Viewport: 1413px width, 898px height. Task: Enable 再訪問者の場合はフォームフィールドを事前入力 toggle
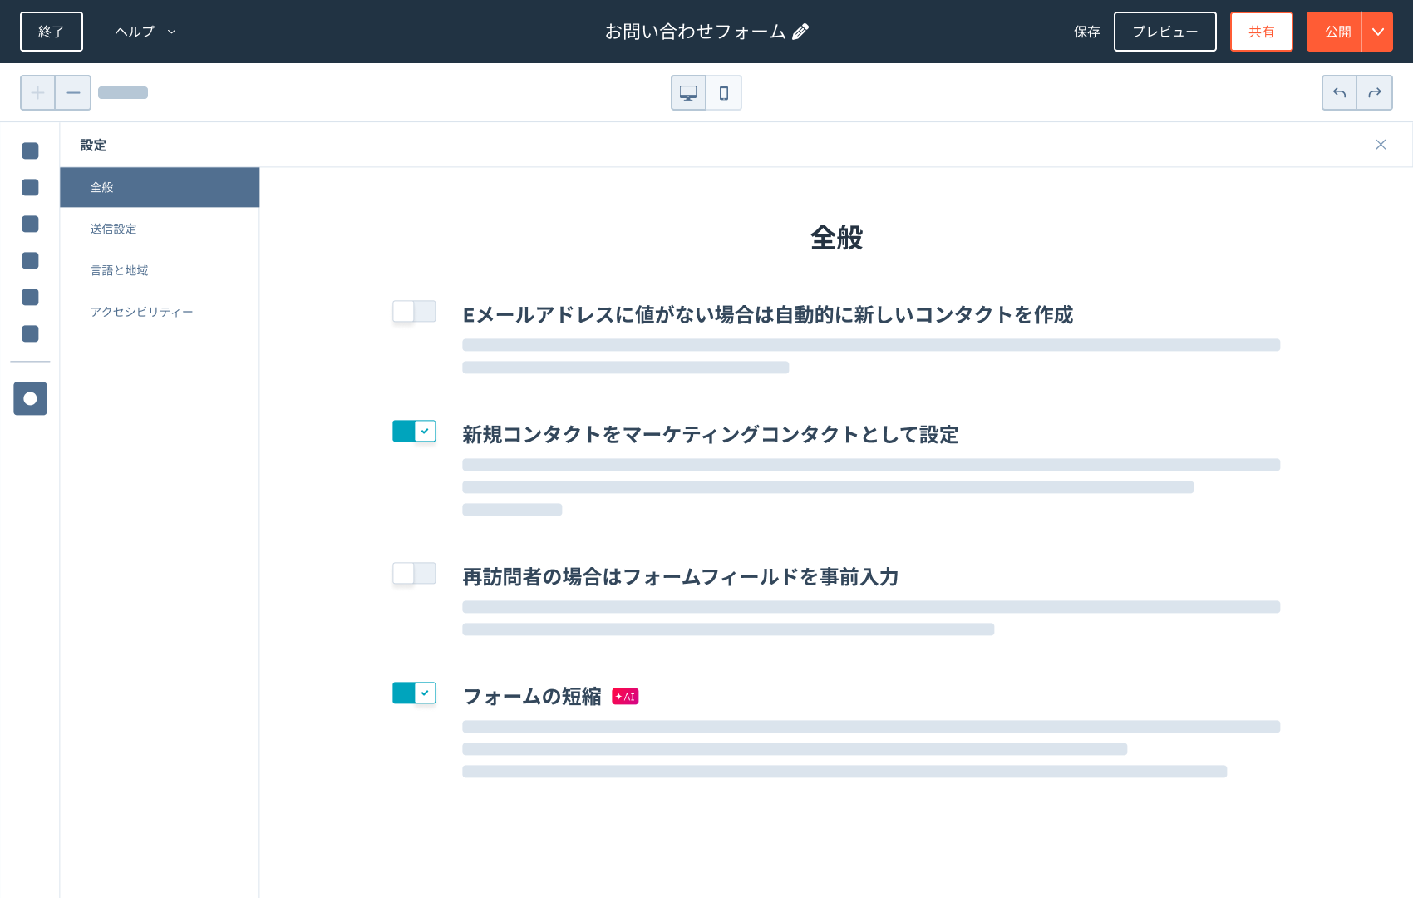(414, 574)
